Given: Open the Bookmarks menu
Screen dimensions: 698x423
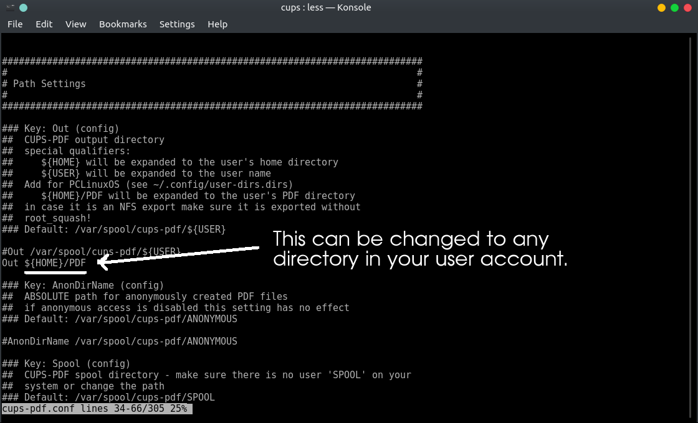Looking at the screenshot, I should 123,24.
